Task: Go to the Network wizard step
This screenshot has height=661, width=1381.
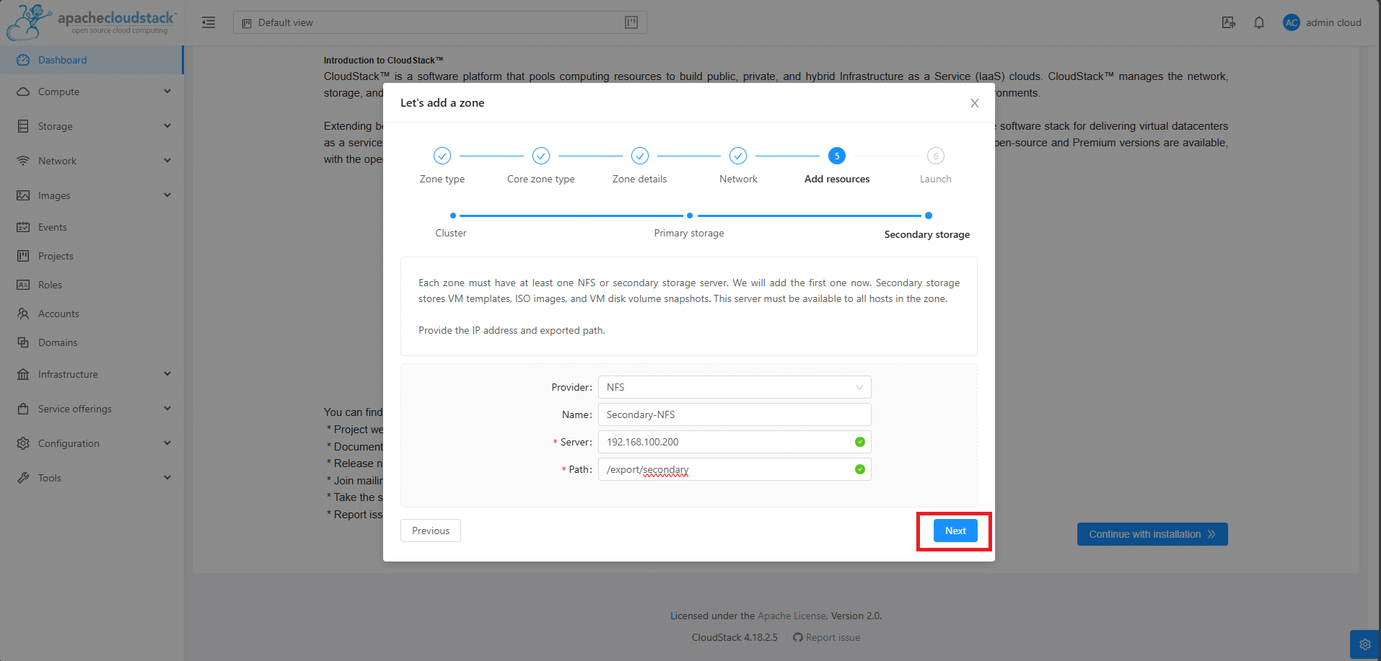Action: tap(738, 166)
